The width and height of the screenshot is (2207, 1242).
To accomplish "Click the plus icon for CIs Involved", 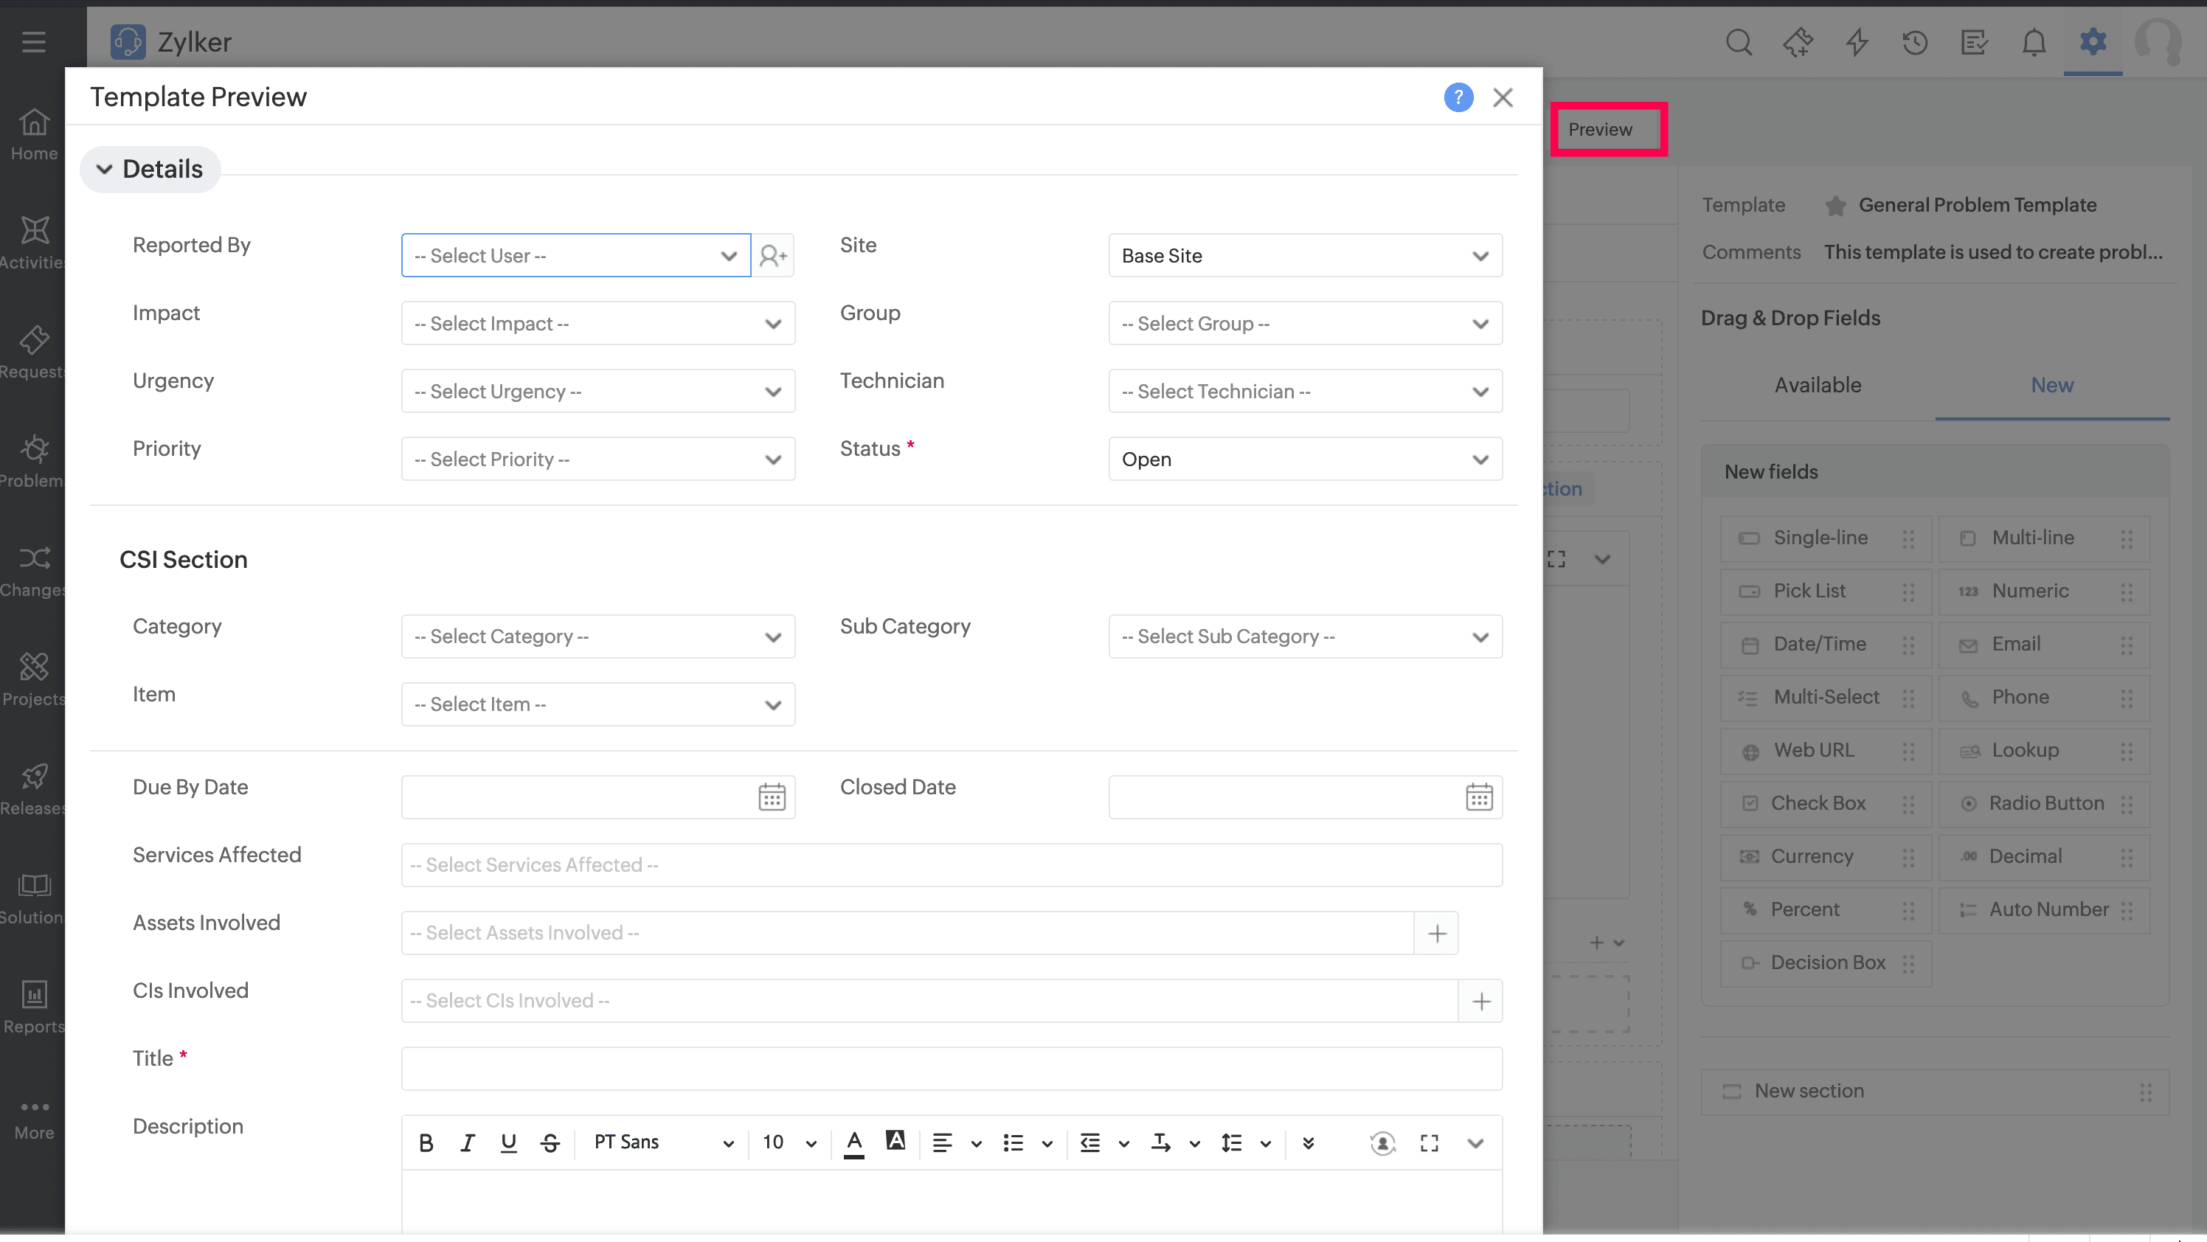I will point(1480,1000).
